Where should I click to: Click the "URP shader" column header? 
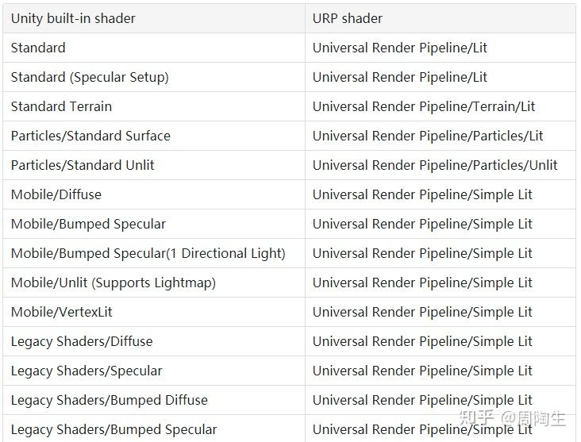(348, 18)
